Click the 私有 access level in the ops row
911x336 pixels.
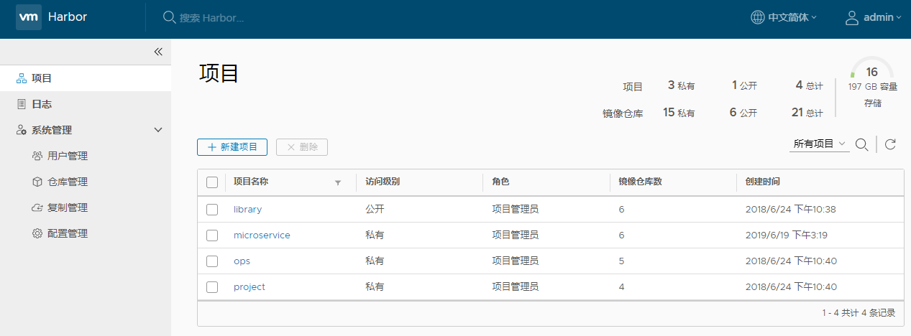tap(375, 261)
